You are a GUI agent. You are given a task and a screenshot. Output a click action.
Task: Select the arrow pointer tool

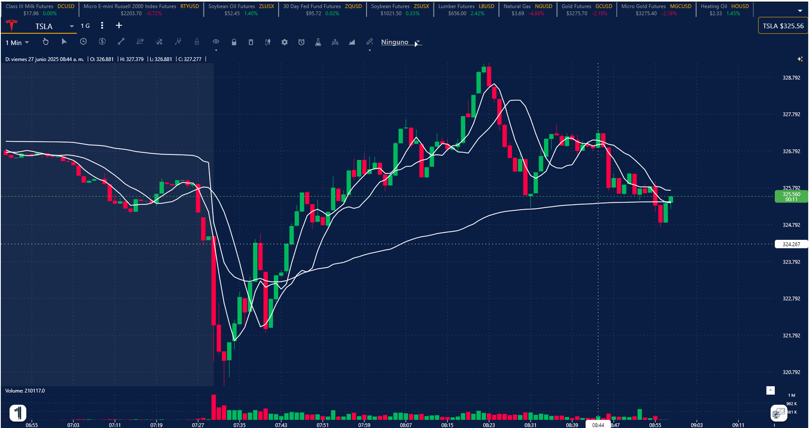click(64, 42)
